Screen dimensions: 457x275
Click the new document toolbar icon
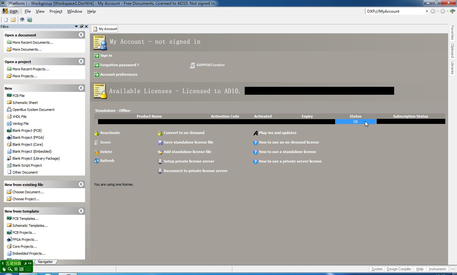(x=6, y=20)
